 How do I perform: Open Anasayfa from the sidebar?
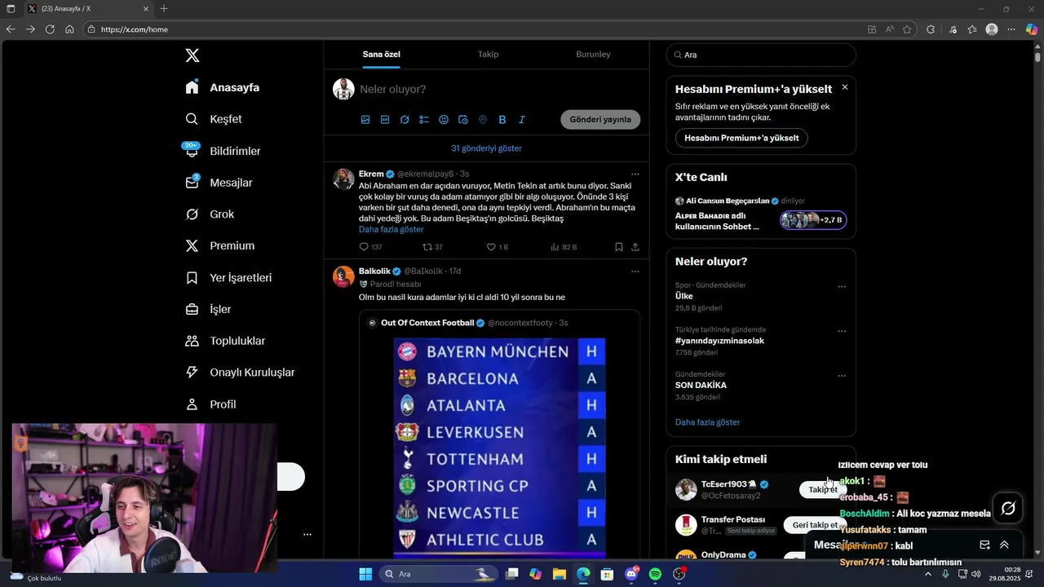pos(223,87)
